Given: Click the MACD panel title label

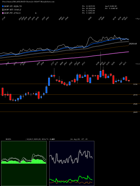Looking at the screenshot, I should click(x=8, y=139).
